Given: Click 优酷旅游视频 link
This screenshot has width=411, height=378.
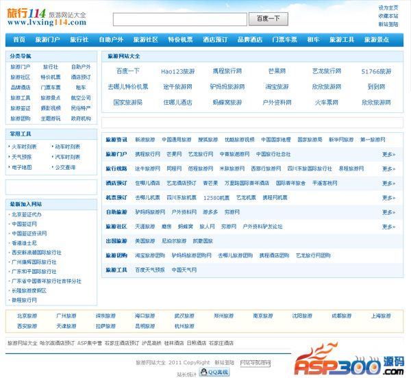Looking at the screenshot, I should [240, 140].
